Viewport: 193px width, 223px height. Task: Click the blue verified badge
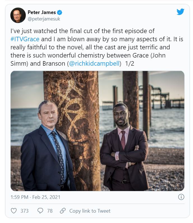[59, 13]
